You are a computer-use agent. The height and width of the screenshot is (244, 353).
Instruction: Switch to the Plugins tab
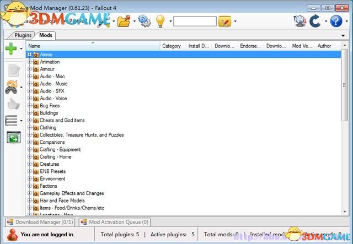tap(23, 35)
